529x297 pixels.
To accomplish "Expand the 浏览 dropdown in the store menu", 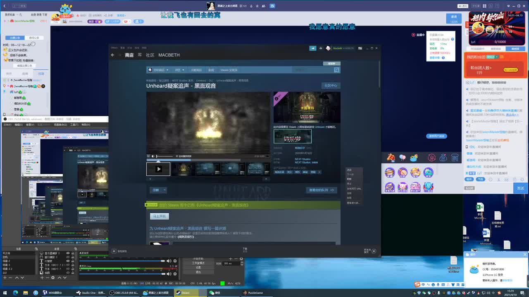I will point(179,70).
